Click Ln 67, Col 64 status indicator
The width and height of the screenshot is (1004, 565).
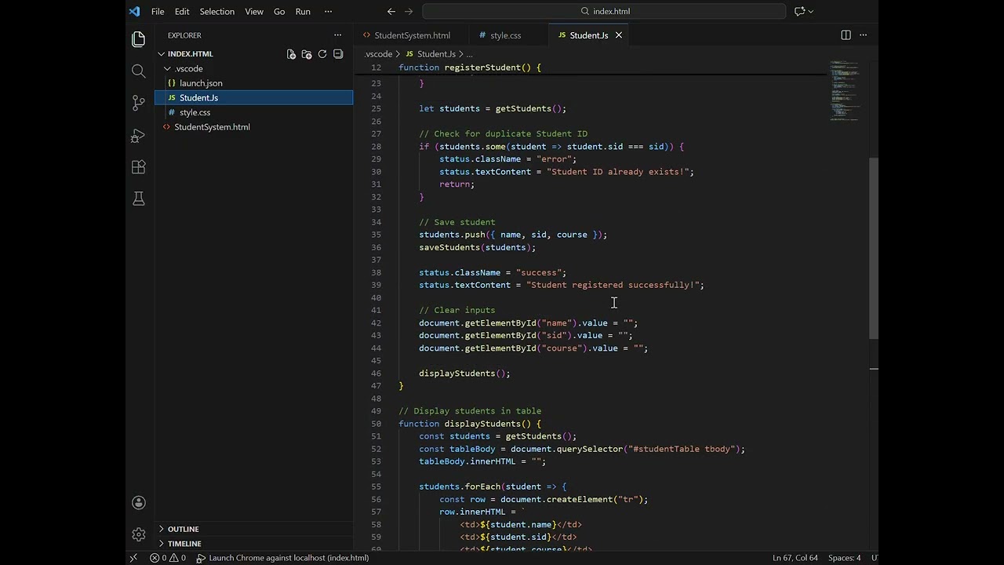795,558
